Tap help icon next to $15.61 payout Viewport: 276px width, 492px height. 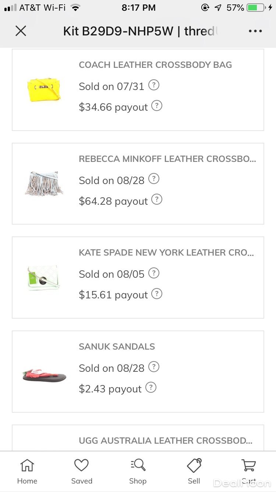coord(157,294)
